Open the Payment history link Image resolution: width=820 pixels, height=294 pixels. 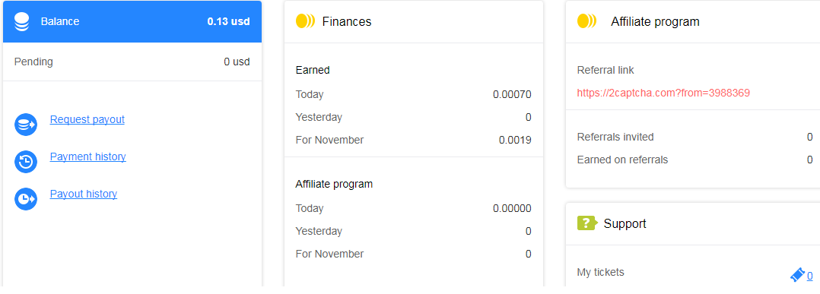tap(88, 156)
